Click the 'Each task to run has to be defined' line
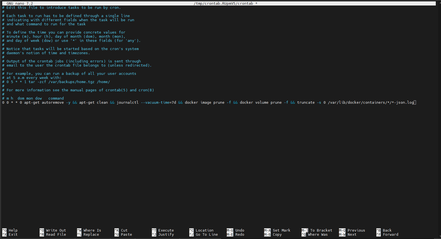The height and width of the screenshot is (239, 441). click(66, 16)
